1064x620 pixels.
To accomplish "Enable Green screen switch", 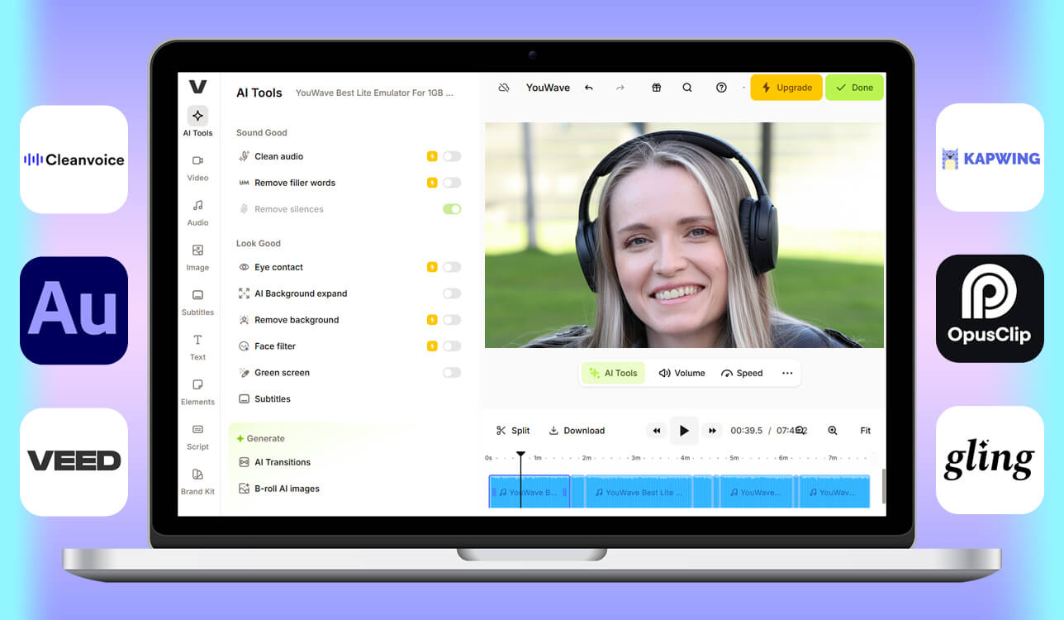I will pyautogui.click(x=452, y=373).
